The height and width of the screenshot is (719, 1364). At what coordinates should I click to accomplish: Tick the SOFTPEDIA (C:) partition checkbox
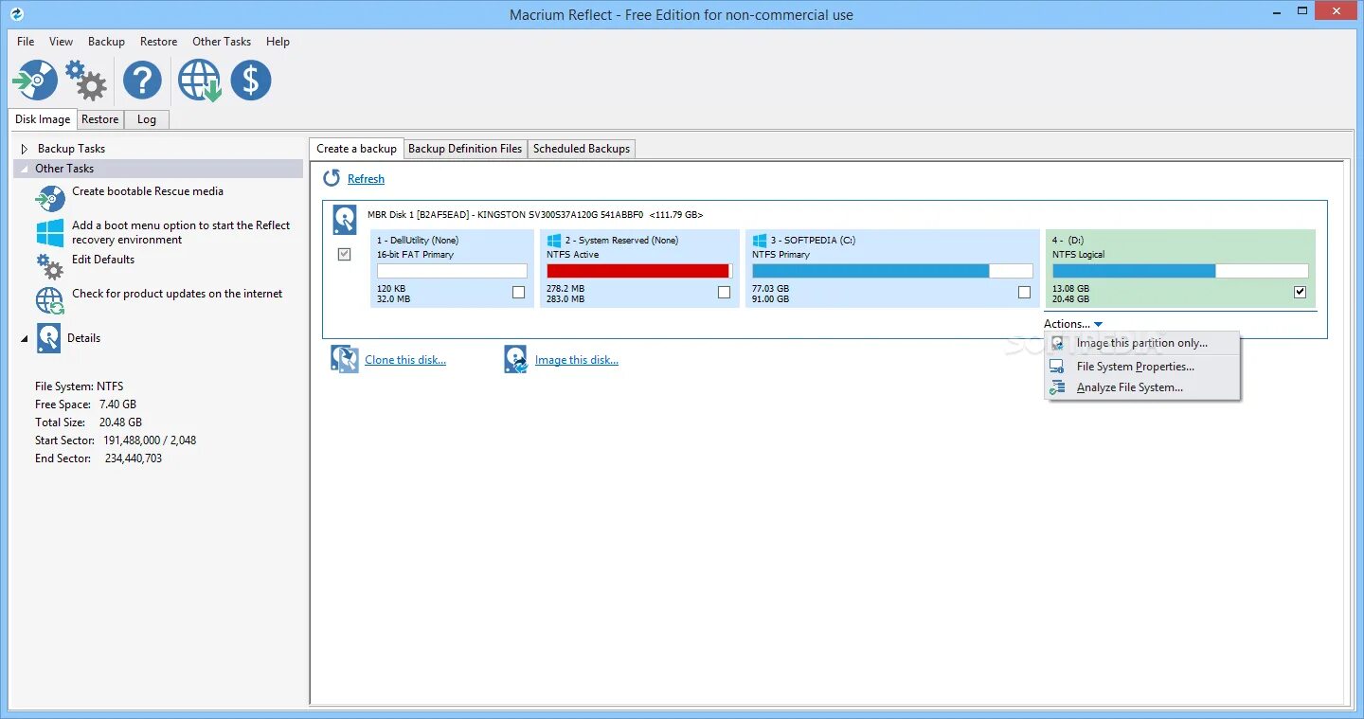(1024, 293)
